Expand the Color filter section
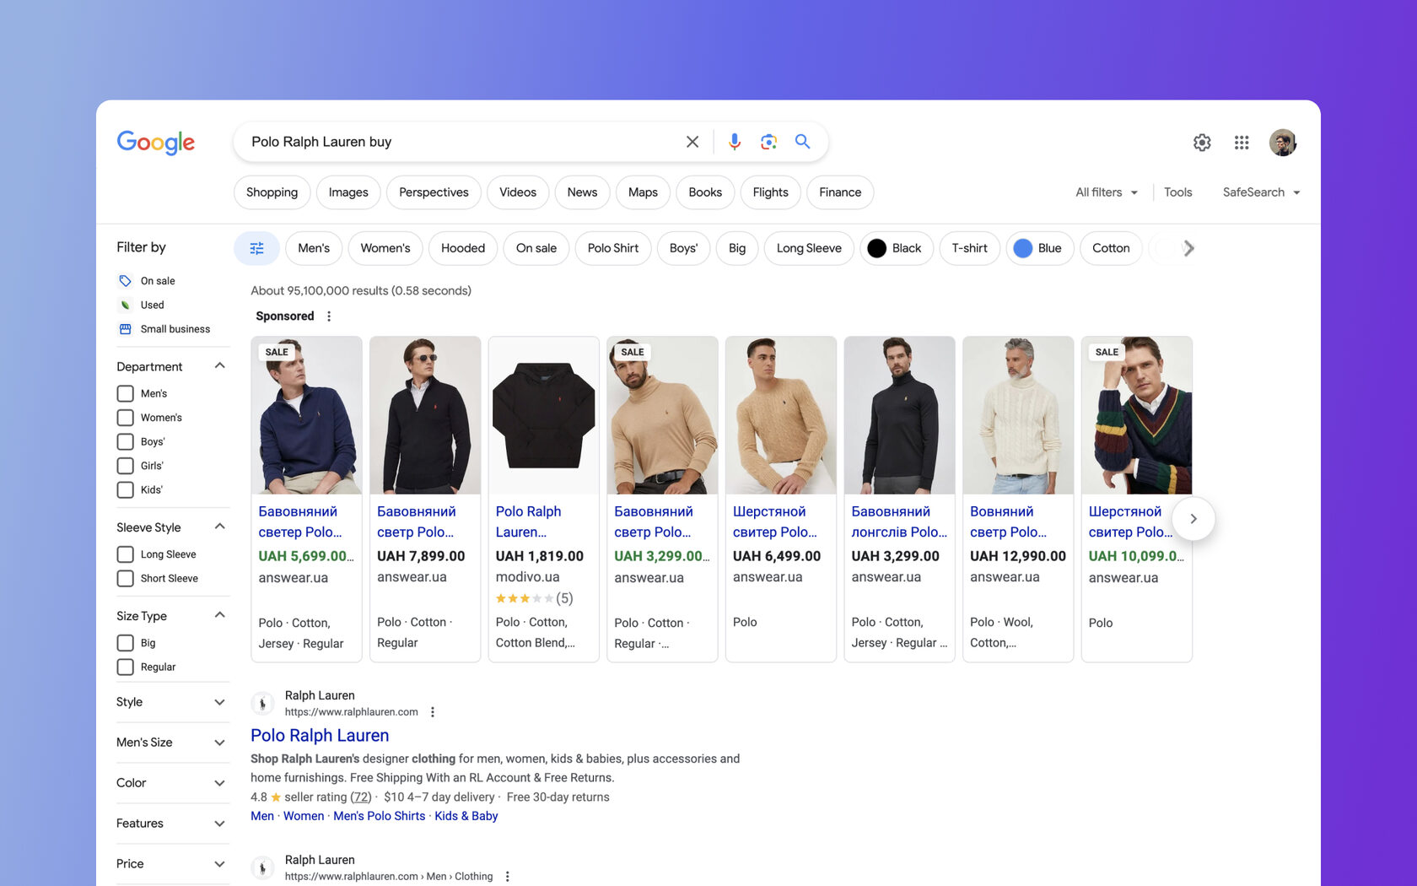 219,783
